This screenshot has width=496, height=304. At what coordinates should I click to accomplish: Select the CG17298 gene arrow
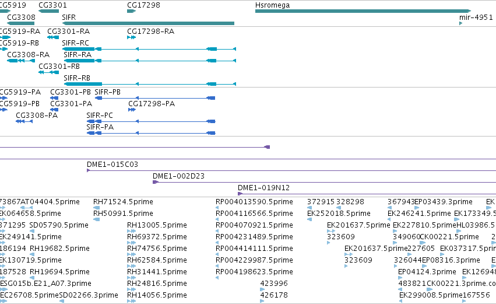click(x=131, y=11)
